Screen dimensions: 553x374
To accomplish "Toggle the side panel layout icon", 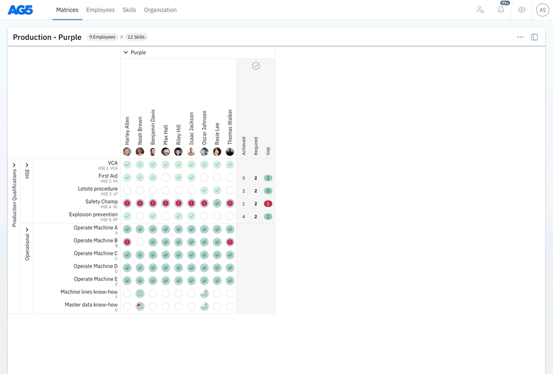I will coord(535,37).
